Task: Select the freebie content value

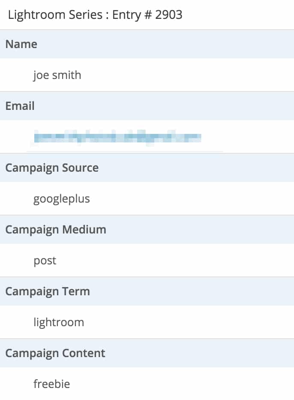Action: click(52, 384)
